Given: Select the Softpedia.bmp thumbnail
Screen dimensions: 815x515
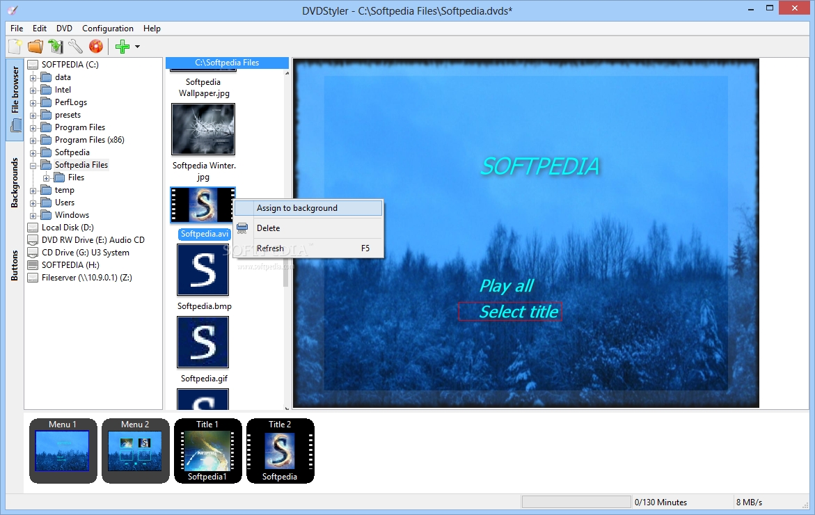Looking at the screenshot, I should [x=203, y=270].
